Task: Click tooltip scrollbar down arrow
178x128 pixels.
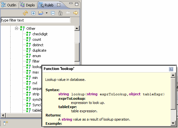Action: pyautogui.click(x=173, y=123)
